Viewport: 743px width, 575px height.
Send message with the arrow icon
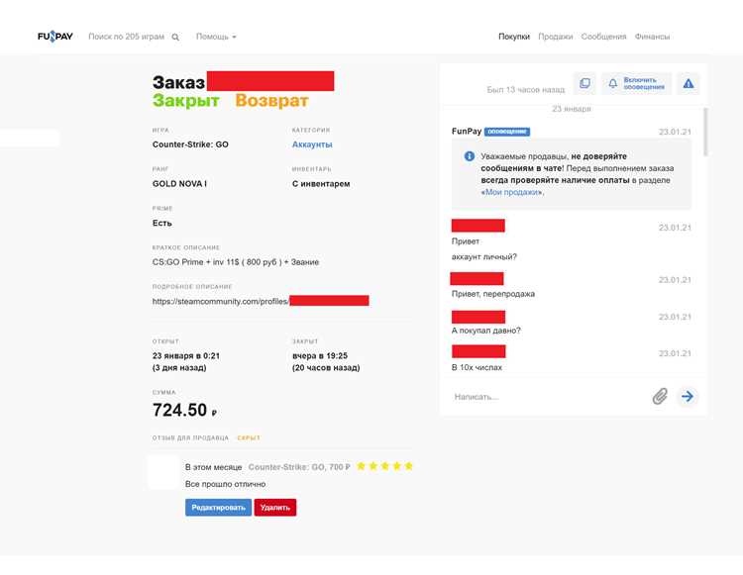point(688,396)
